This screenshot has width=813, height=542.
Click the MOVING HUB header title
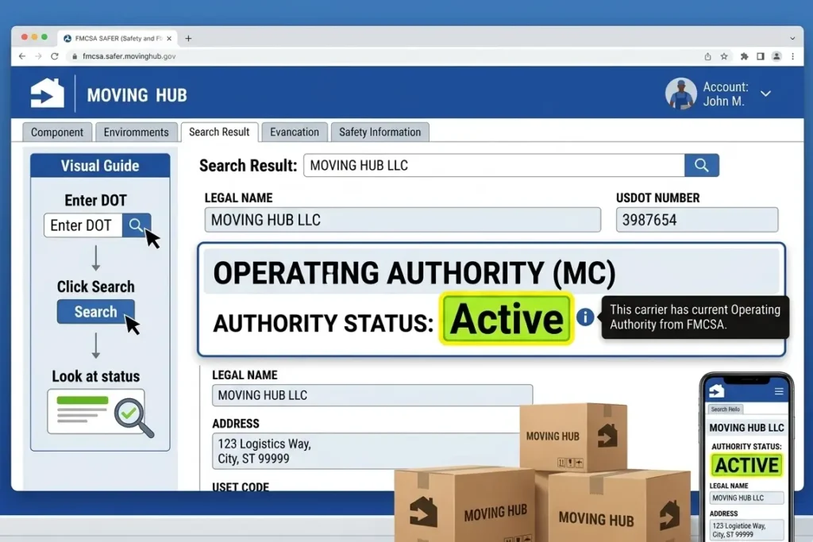[x=137, y=95]
